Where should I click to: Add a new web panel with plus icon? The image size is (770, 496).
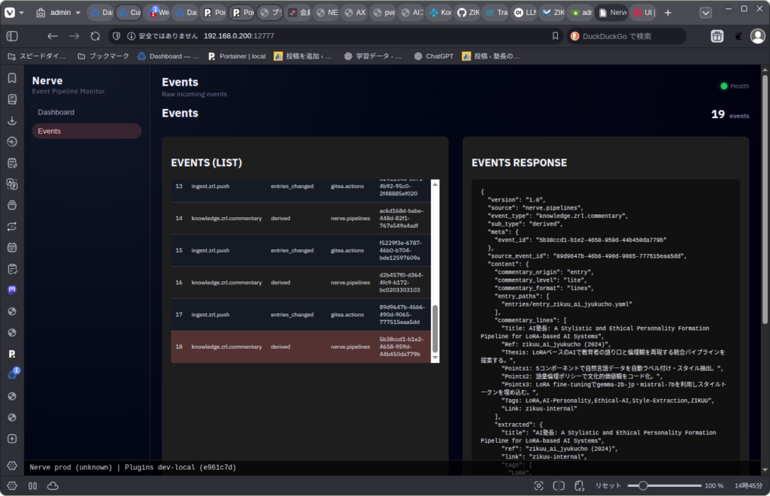12,438
